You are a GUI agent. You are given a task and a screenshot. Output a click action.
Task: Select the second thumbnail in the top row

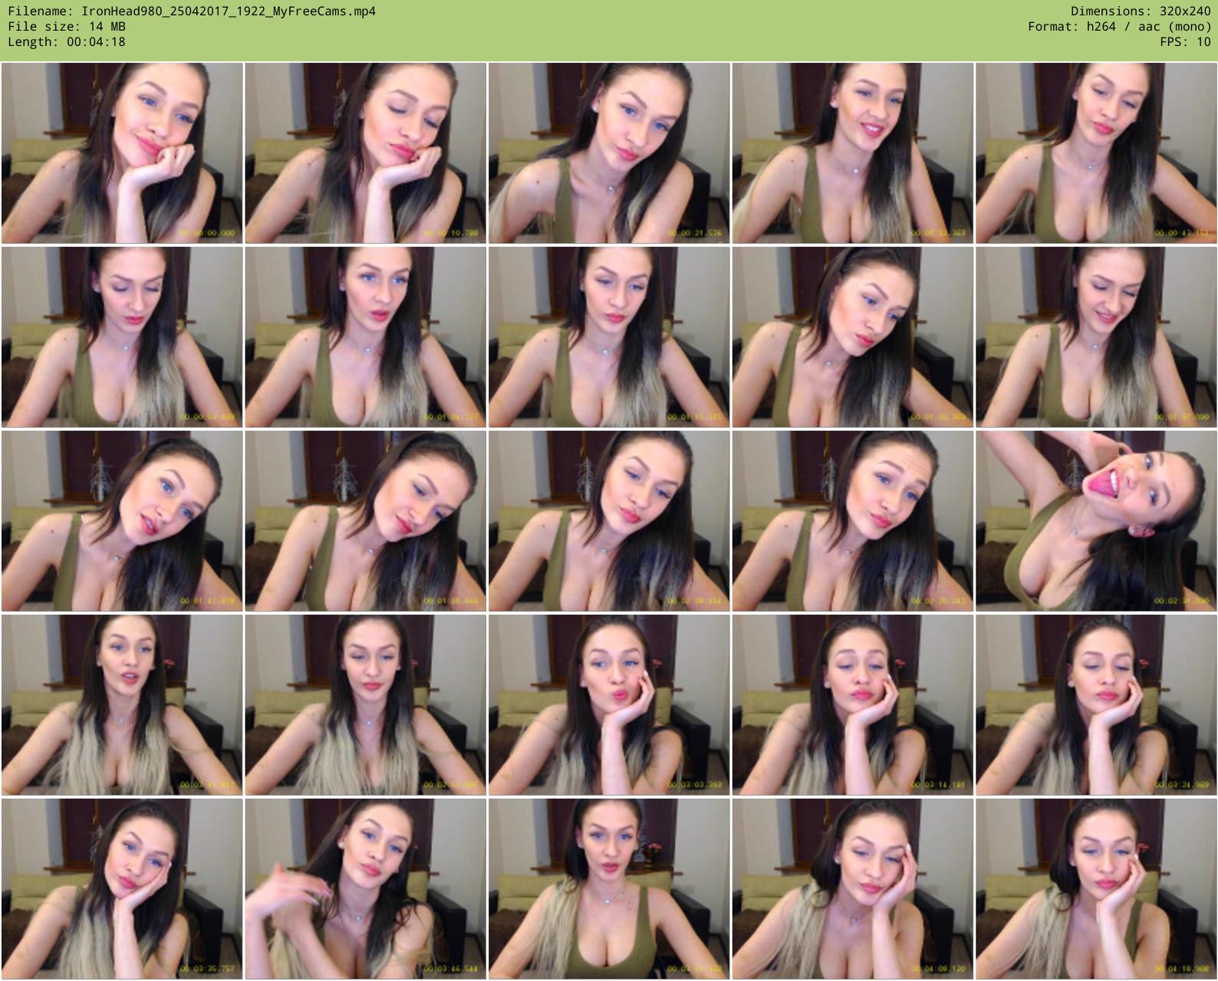point(365,153)
